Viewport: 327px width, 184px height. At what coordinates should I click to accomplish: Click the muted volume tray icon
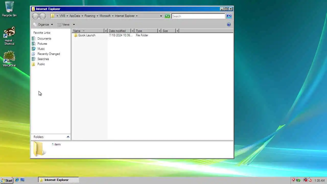point(310,180)
